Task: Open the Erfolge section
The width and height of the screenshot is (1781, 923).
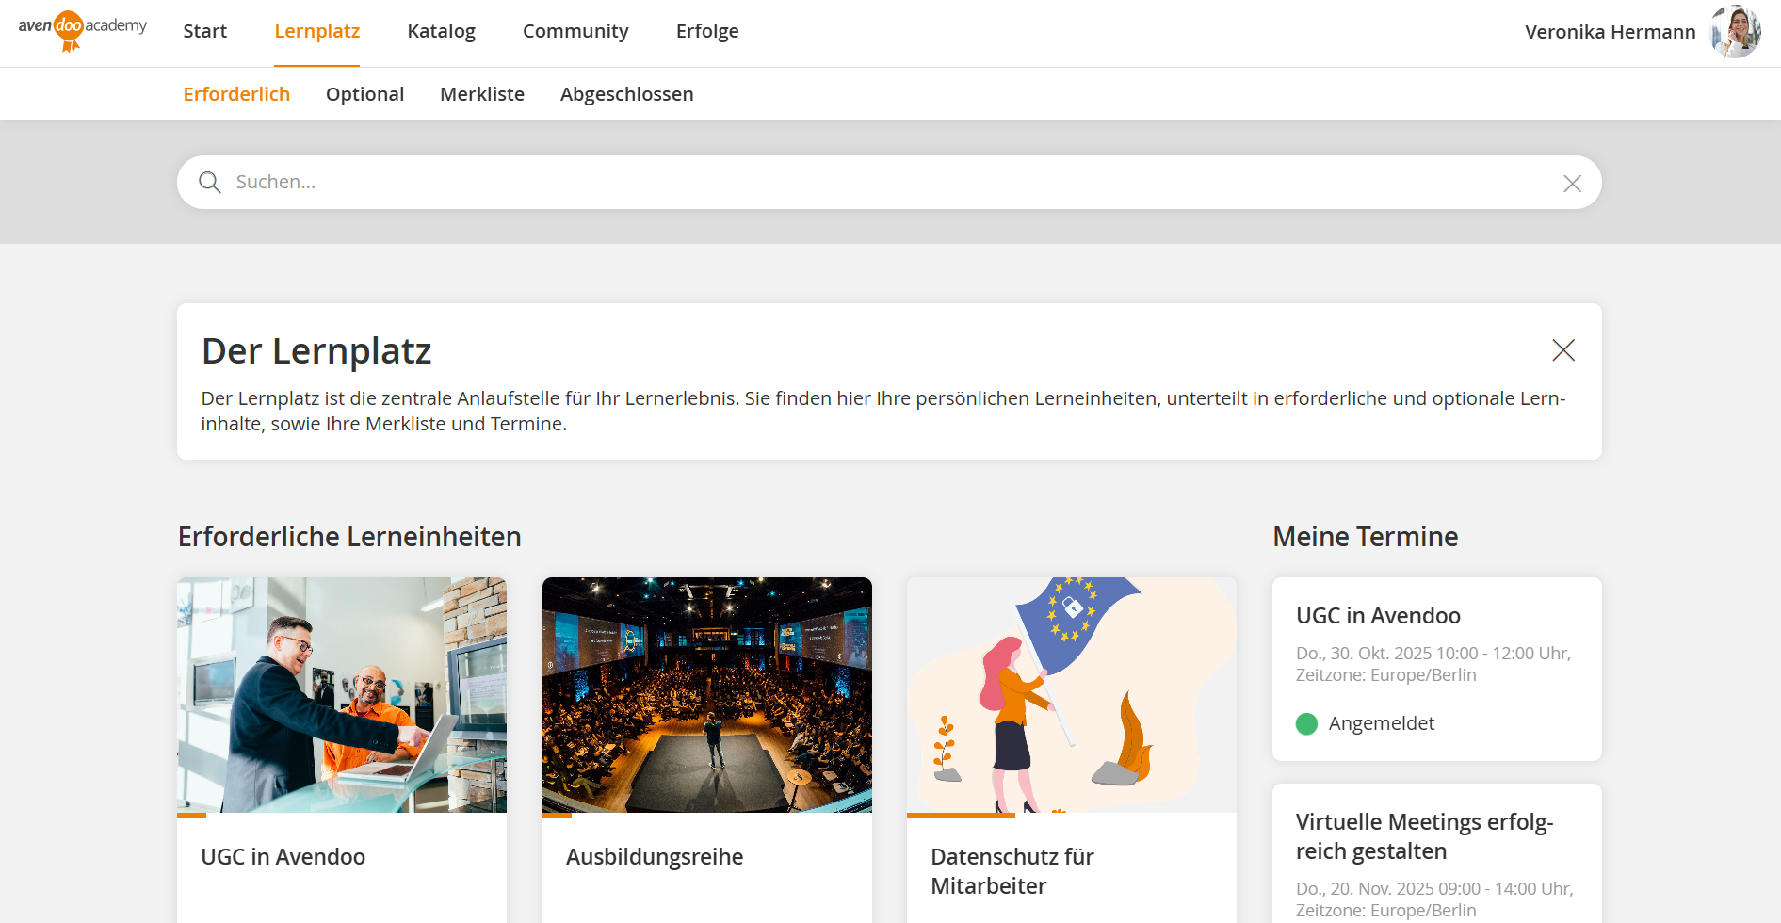Action: pyautogui.click(x=706, y=31)
